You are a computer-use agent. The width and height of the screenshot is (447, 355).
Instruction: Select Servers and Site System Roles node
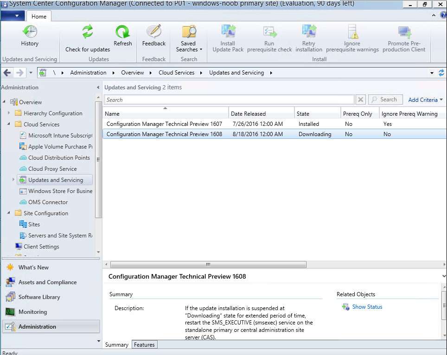(x=56, y=235)
